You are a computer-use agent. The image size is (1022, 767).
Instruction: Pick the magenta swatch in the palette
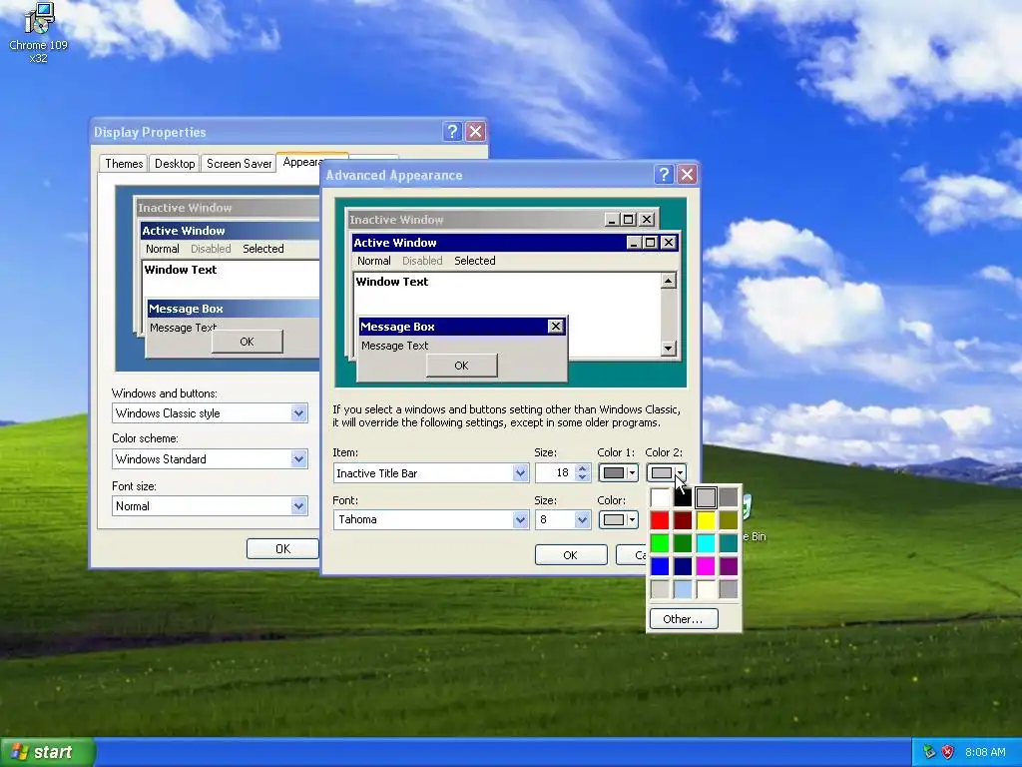click(x=706, y=566)
